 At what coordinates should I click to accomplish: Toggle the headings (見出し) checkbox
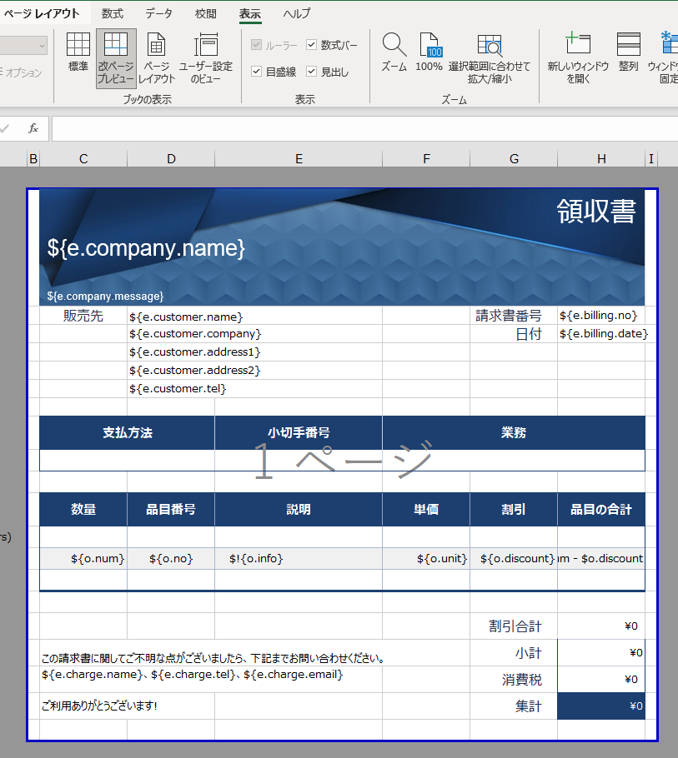[311, 72]
